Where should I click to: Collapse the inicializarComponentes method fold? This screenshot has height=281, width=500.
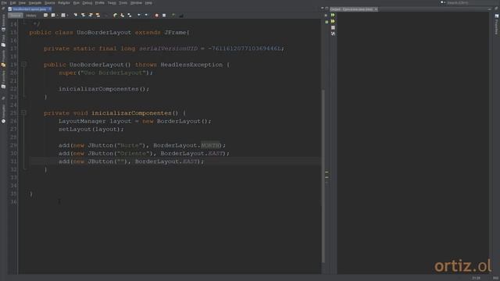pyautogui.click(x=23, y=112)
